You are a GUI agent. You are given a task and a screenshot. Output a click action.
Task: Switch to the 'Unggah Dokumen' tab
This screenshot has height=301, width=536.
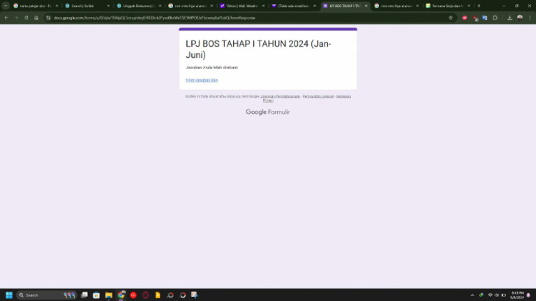point(139,6)
